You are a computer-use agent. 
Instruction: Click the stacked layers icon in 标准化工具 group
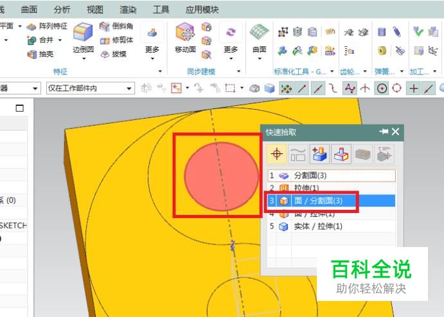click(x=297, y=32)
